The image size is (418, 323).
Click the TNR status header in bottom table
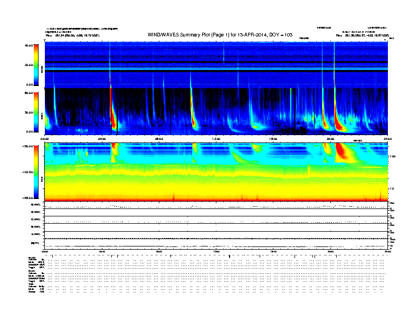pos(31,284)
